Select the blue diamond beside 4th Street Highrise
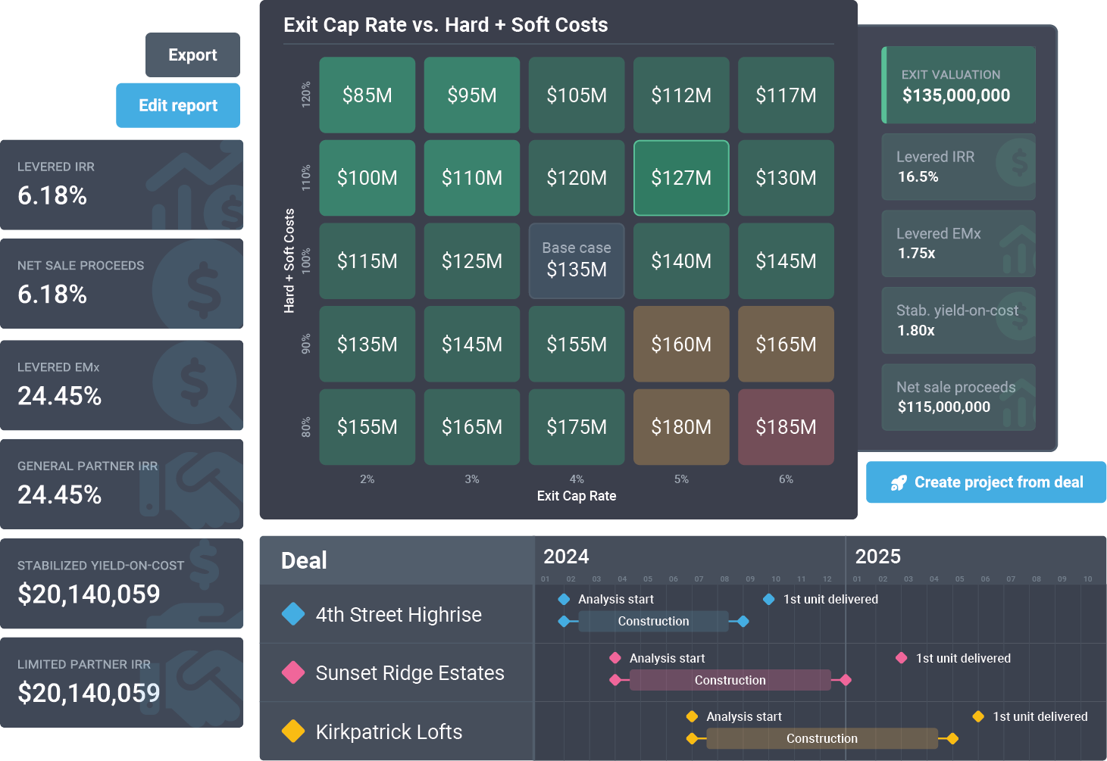Viewport: 1107px width, 761px height. [293, 614]
